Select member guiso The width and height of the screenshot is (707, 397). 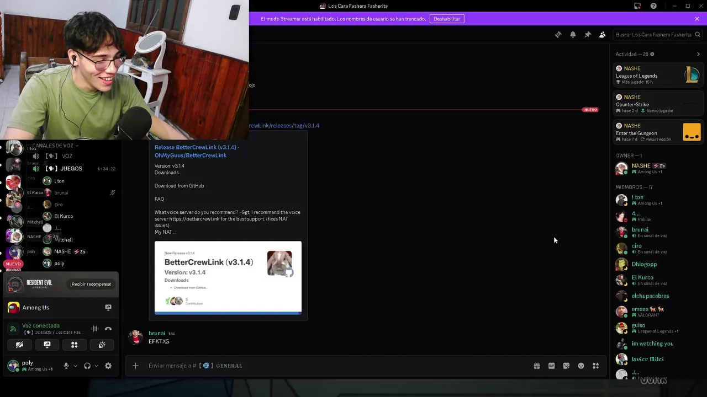click(x=658, y=328)
